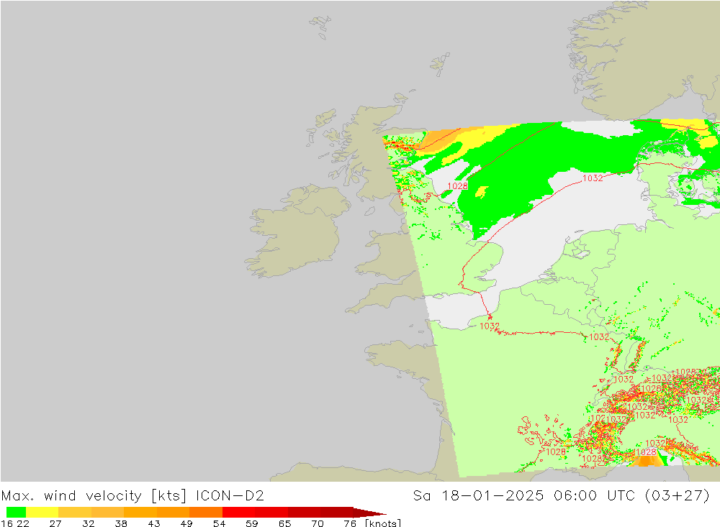Click the green 16–22 knots legend swatch
The height and width of the screenshot is (527, 720).
click(16, 512)
